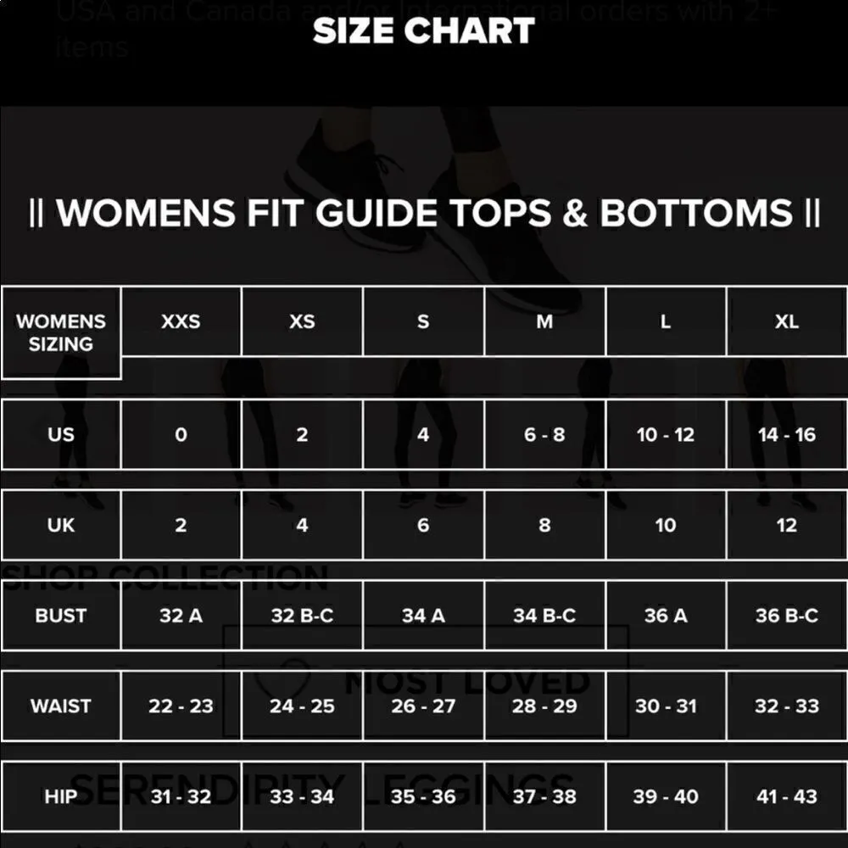Image resolution: width=848 pixels, height=848 pixels.
Task: Select the US size 14 - 16 cell
Action: coord(786,435)
